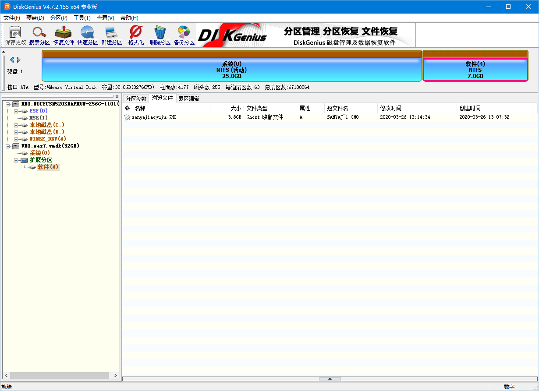Collapse the VD0:wes7.vmdk disk node
539x391 pixels.
pyautogui.click(x=8, y=146)
